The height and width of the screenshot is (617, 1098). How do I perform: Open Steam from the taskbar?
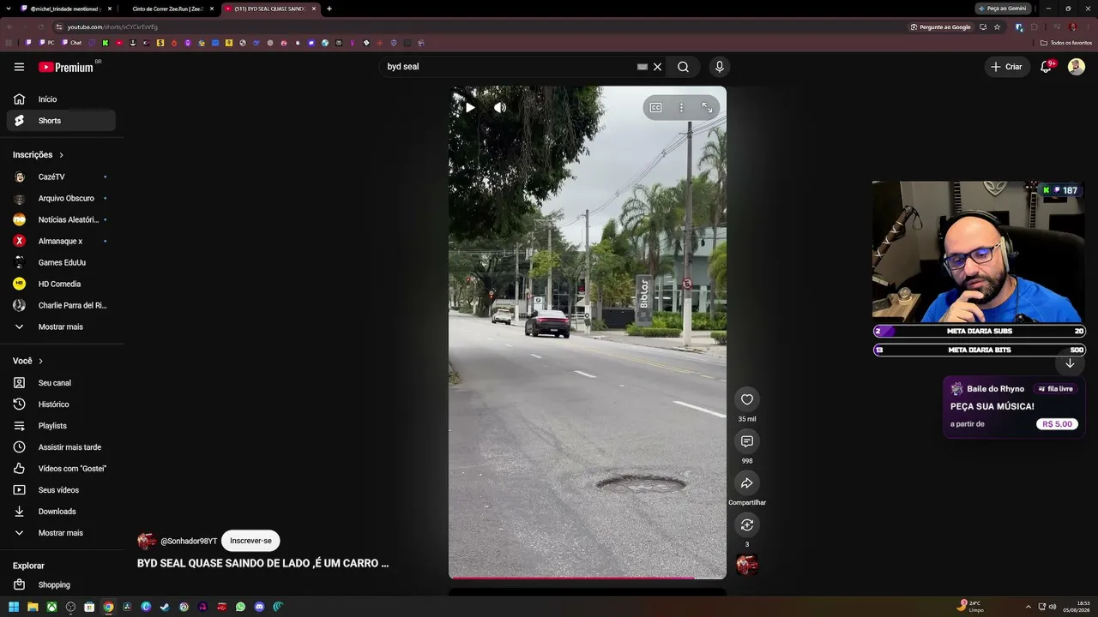point(165,607)
